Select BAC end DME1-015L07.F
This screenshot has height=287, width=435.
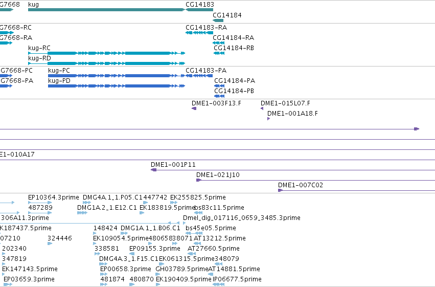coord(262,108)
